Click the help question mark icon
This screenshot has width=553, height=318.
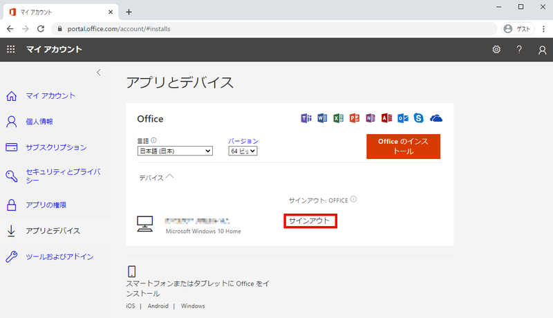(x=519, y=49)
